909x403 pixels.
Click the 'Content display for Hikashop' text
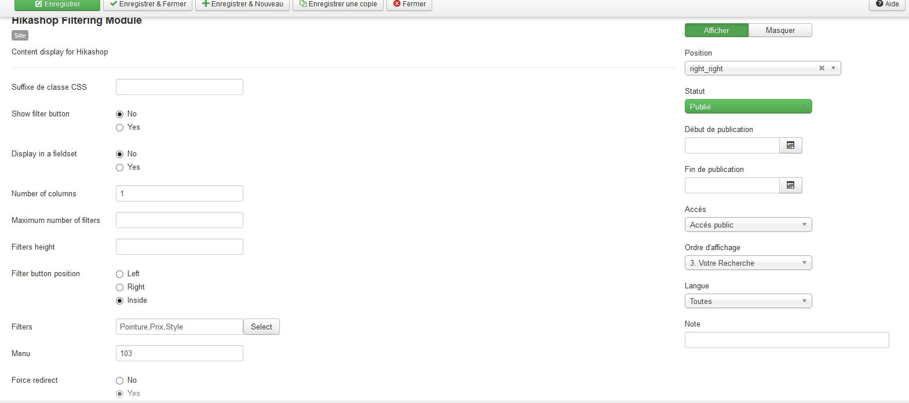pos(60,52)
